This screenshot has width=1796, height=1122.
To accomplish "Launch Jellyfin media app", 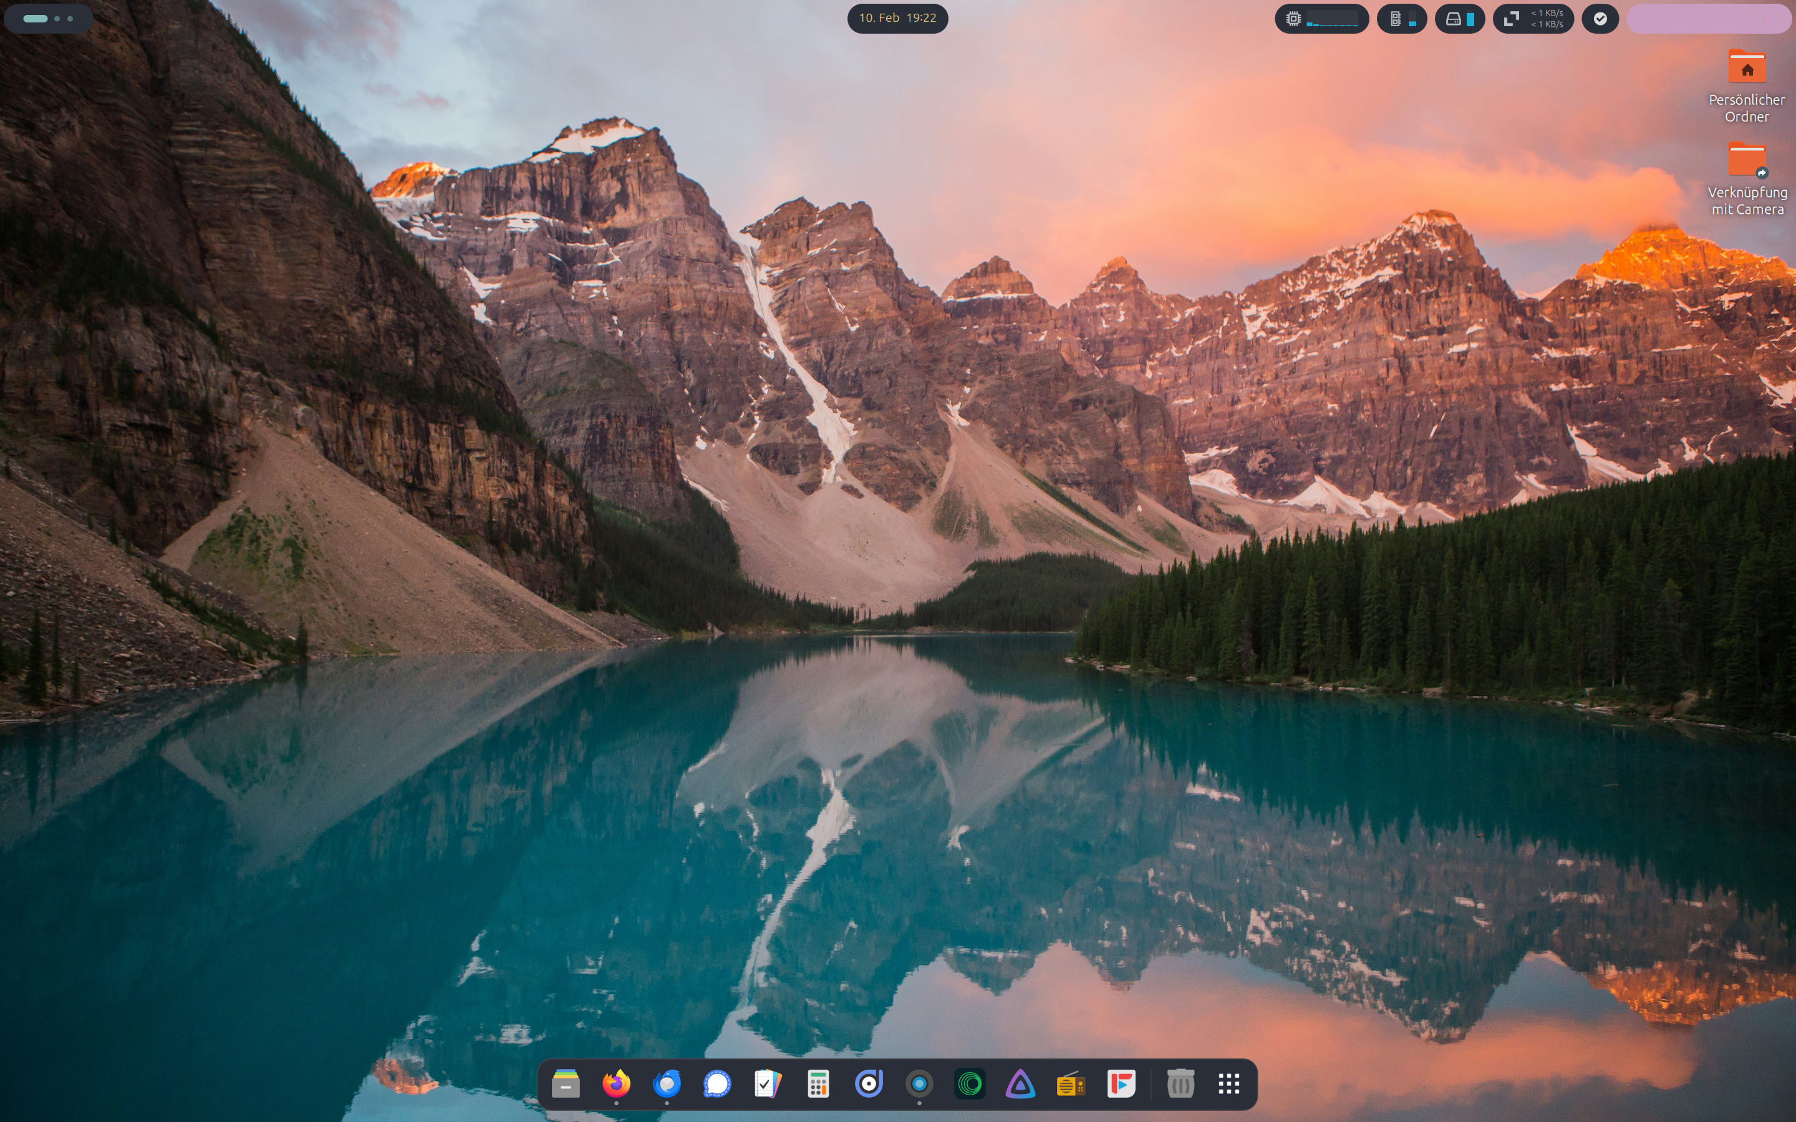I will pos(1020,1084).
